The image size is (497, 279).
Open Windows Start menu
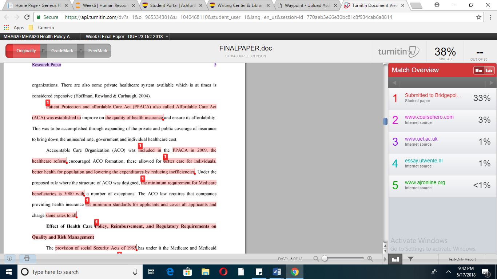(x=9, y=272)
